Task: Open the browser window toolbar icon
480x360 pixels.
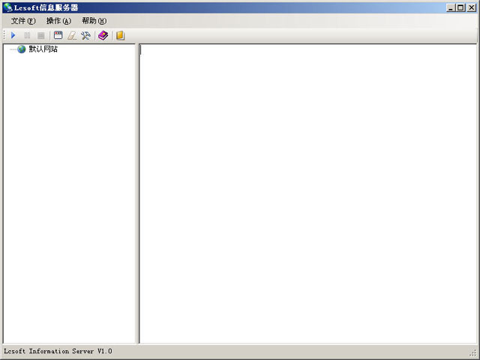Action: (x=58, y=35)
